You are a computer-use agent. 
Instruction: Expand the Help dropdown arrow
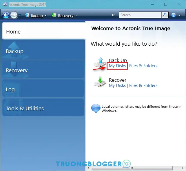coord(180,15)
